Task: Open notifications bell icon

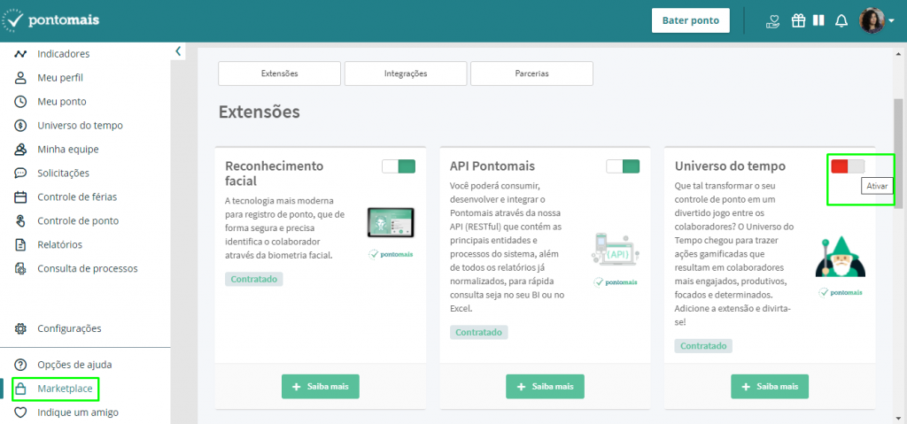Action: coord(841,21)
